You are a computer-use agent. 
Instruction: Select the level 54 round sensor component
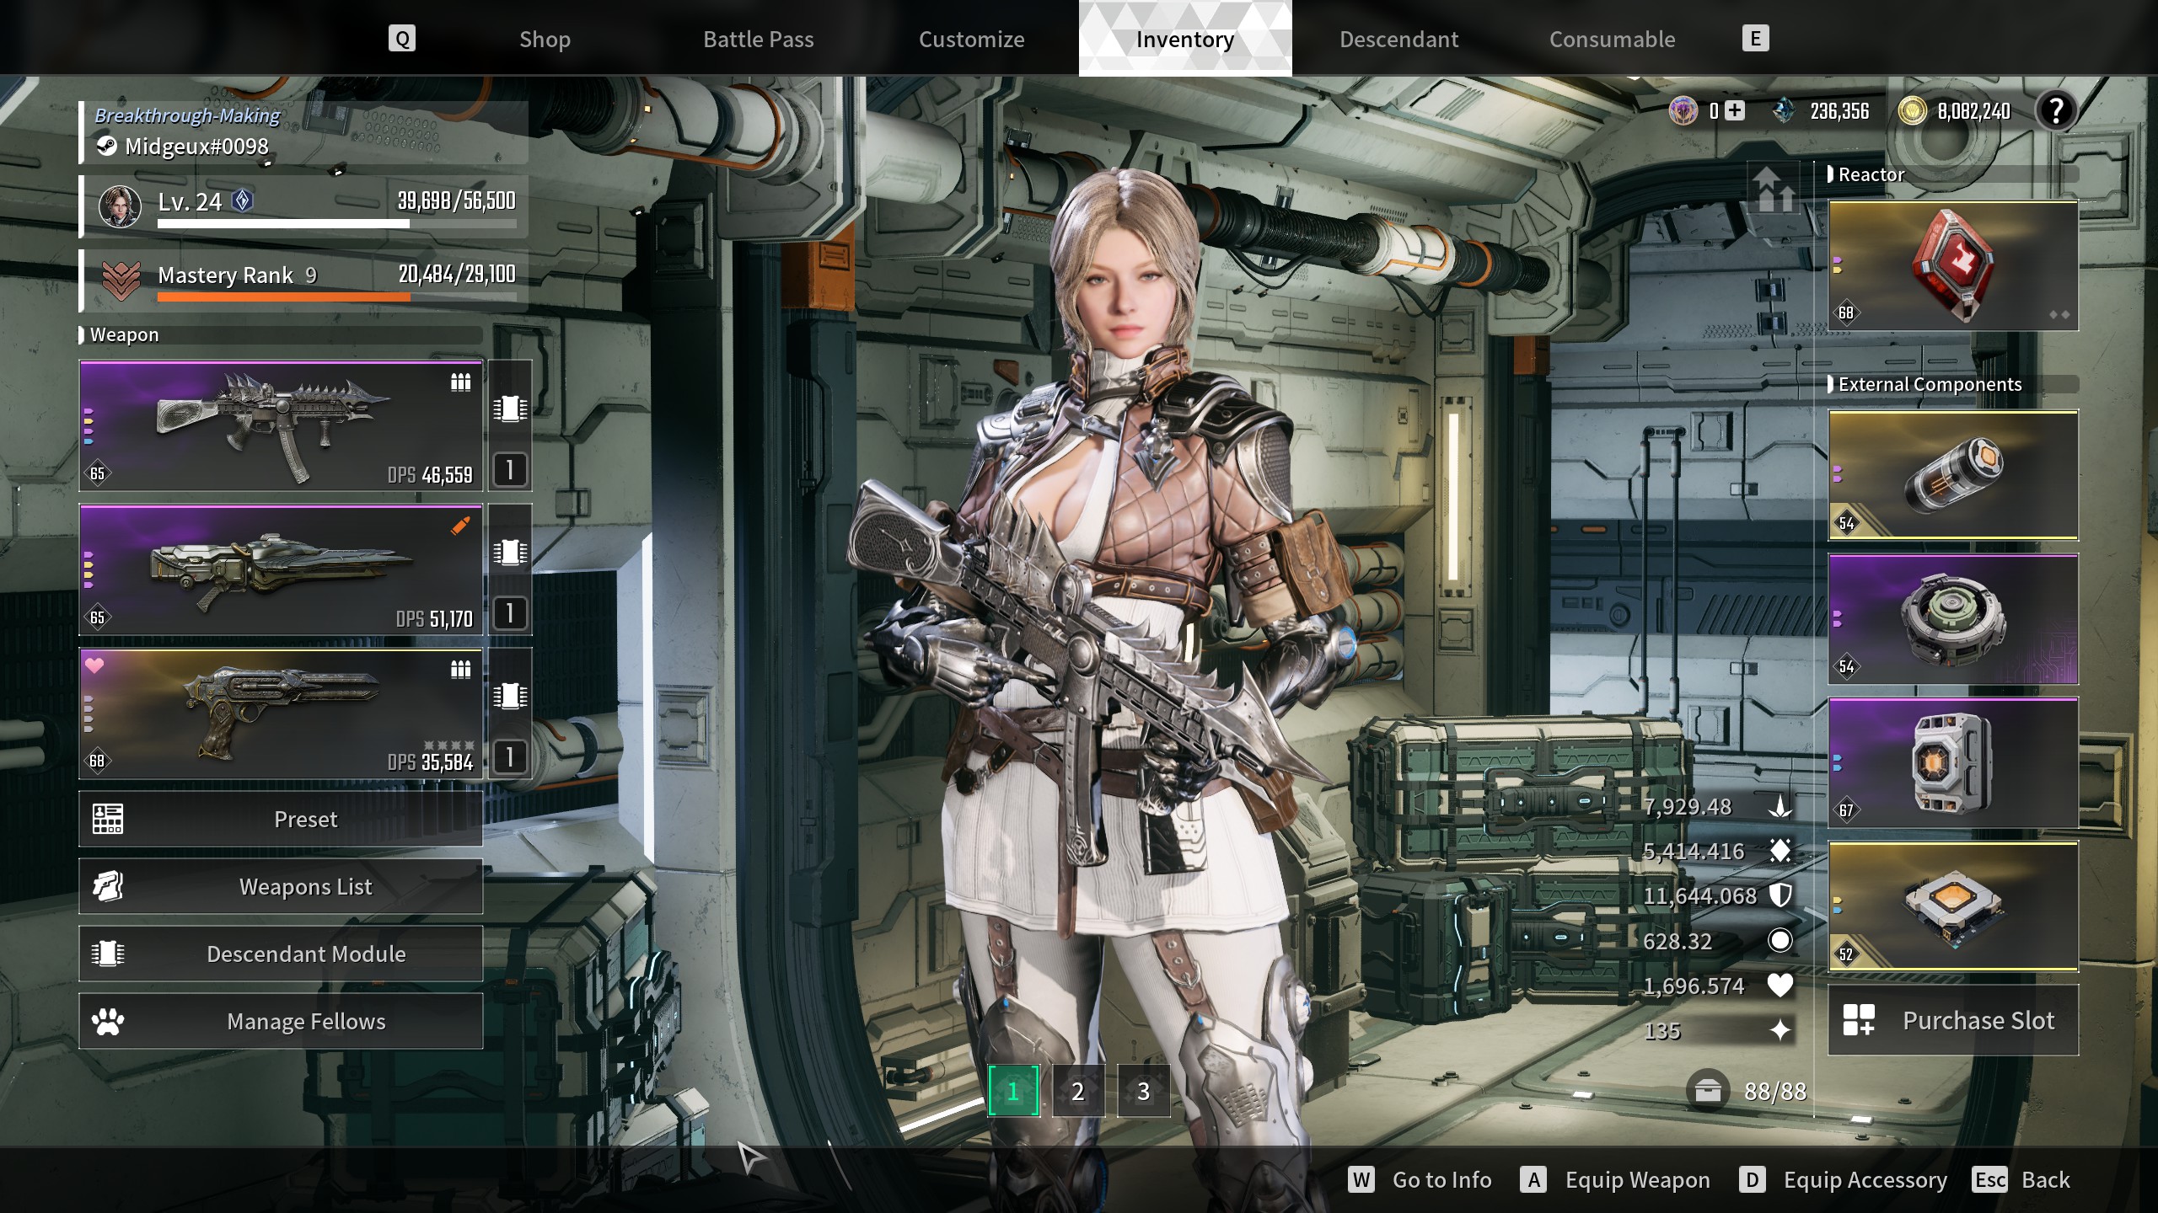click(x=1953, y=619)
